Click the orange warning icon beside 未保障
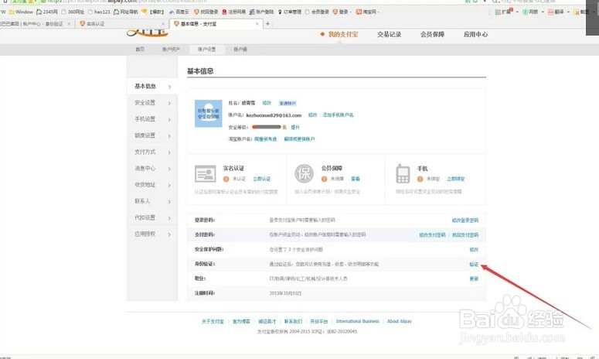Viewport: 599px width, 359px height. pyautogui.click(x=325, y=179)
